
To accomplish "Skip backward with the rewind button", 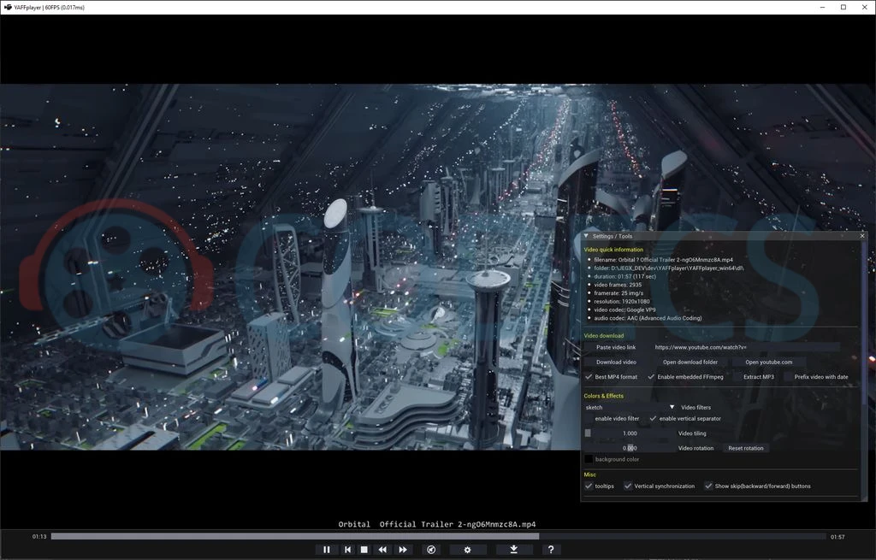I will 382,550.
